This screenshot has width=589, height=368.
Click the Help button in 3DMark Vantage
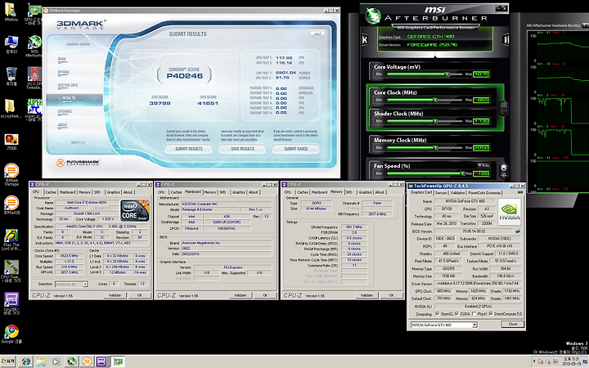point(317,34)
